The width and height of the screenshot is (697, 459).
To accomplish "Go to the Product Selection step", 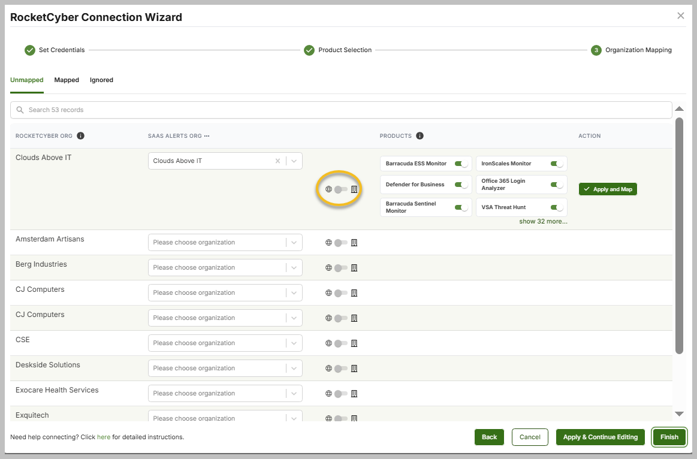I will tap(345, 50).
